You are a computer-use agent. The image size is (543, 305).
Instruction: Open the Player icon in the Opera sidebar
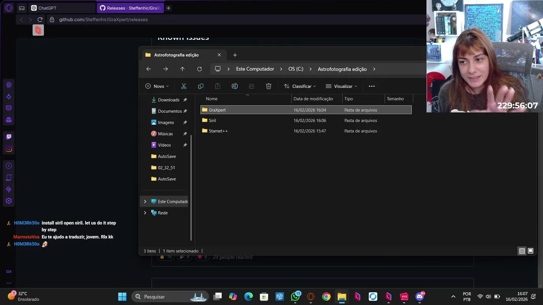coord(8,166)
